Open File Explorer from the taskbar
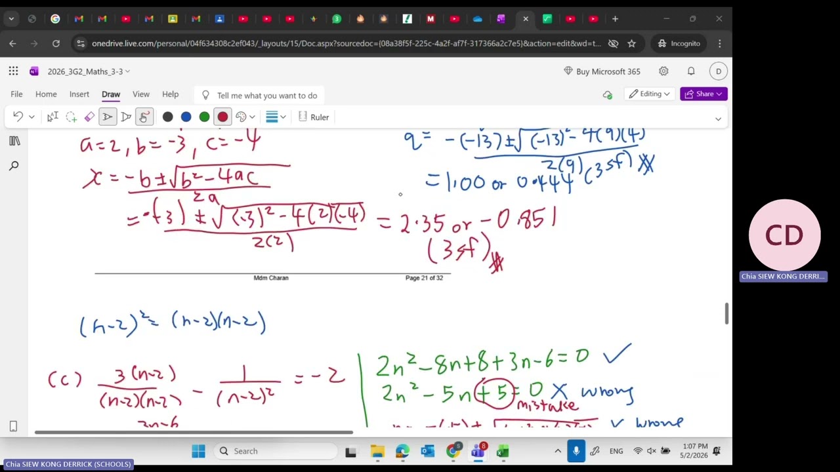The width and height of the screenshot is (840, 472). 377,451
